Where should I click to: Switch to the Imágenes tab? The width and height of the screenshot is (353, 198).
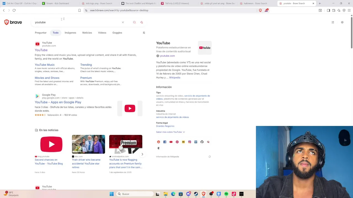pyautogui.click(x=70, y=33)
